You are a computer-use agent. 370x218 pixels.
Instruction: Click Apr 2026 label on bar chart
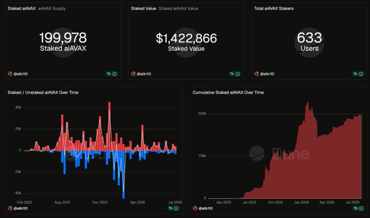pyautogui.click(x=138, y=202)
